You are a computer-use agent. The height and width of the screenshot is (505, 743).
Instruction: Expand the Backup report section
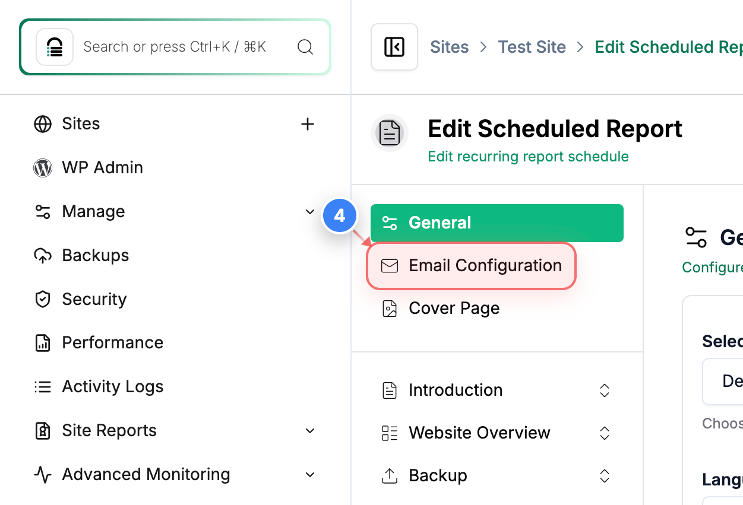604,476
